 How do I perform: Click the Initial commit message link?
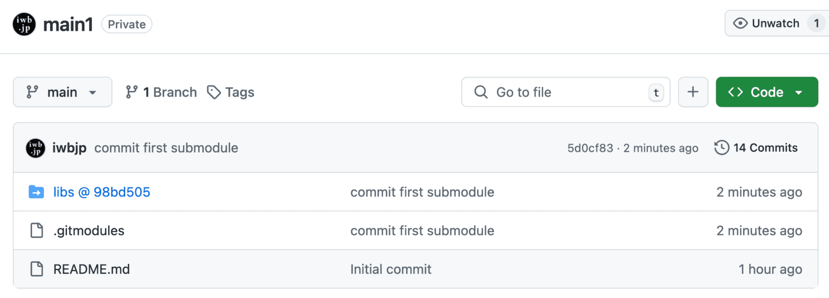pyautogui.click(x=391, y=269)
